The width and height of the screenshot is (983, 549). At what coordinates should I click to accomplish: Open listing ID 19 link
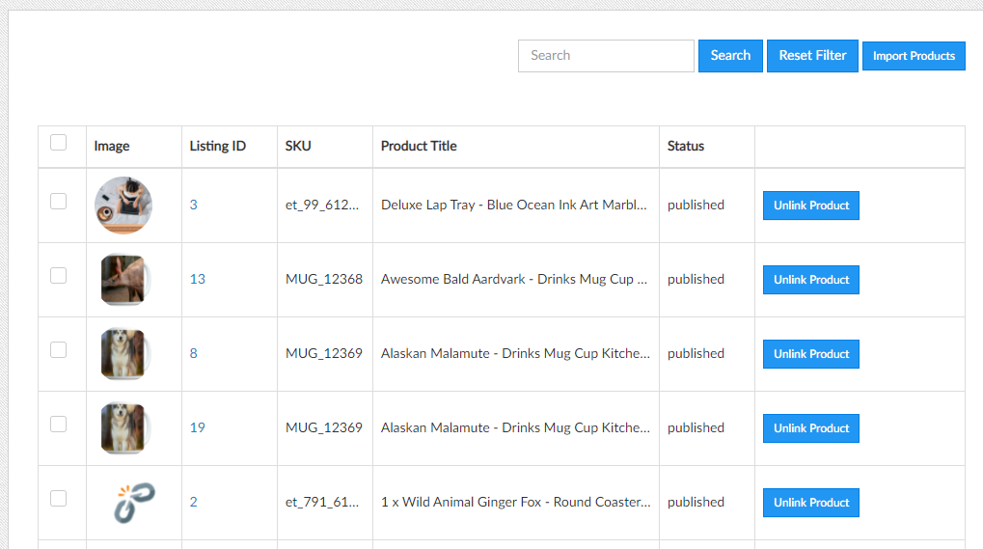click(198, 428)
